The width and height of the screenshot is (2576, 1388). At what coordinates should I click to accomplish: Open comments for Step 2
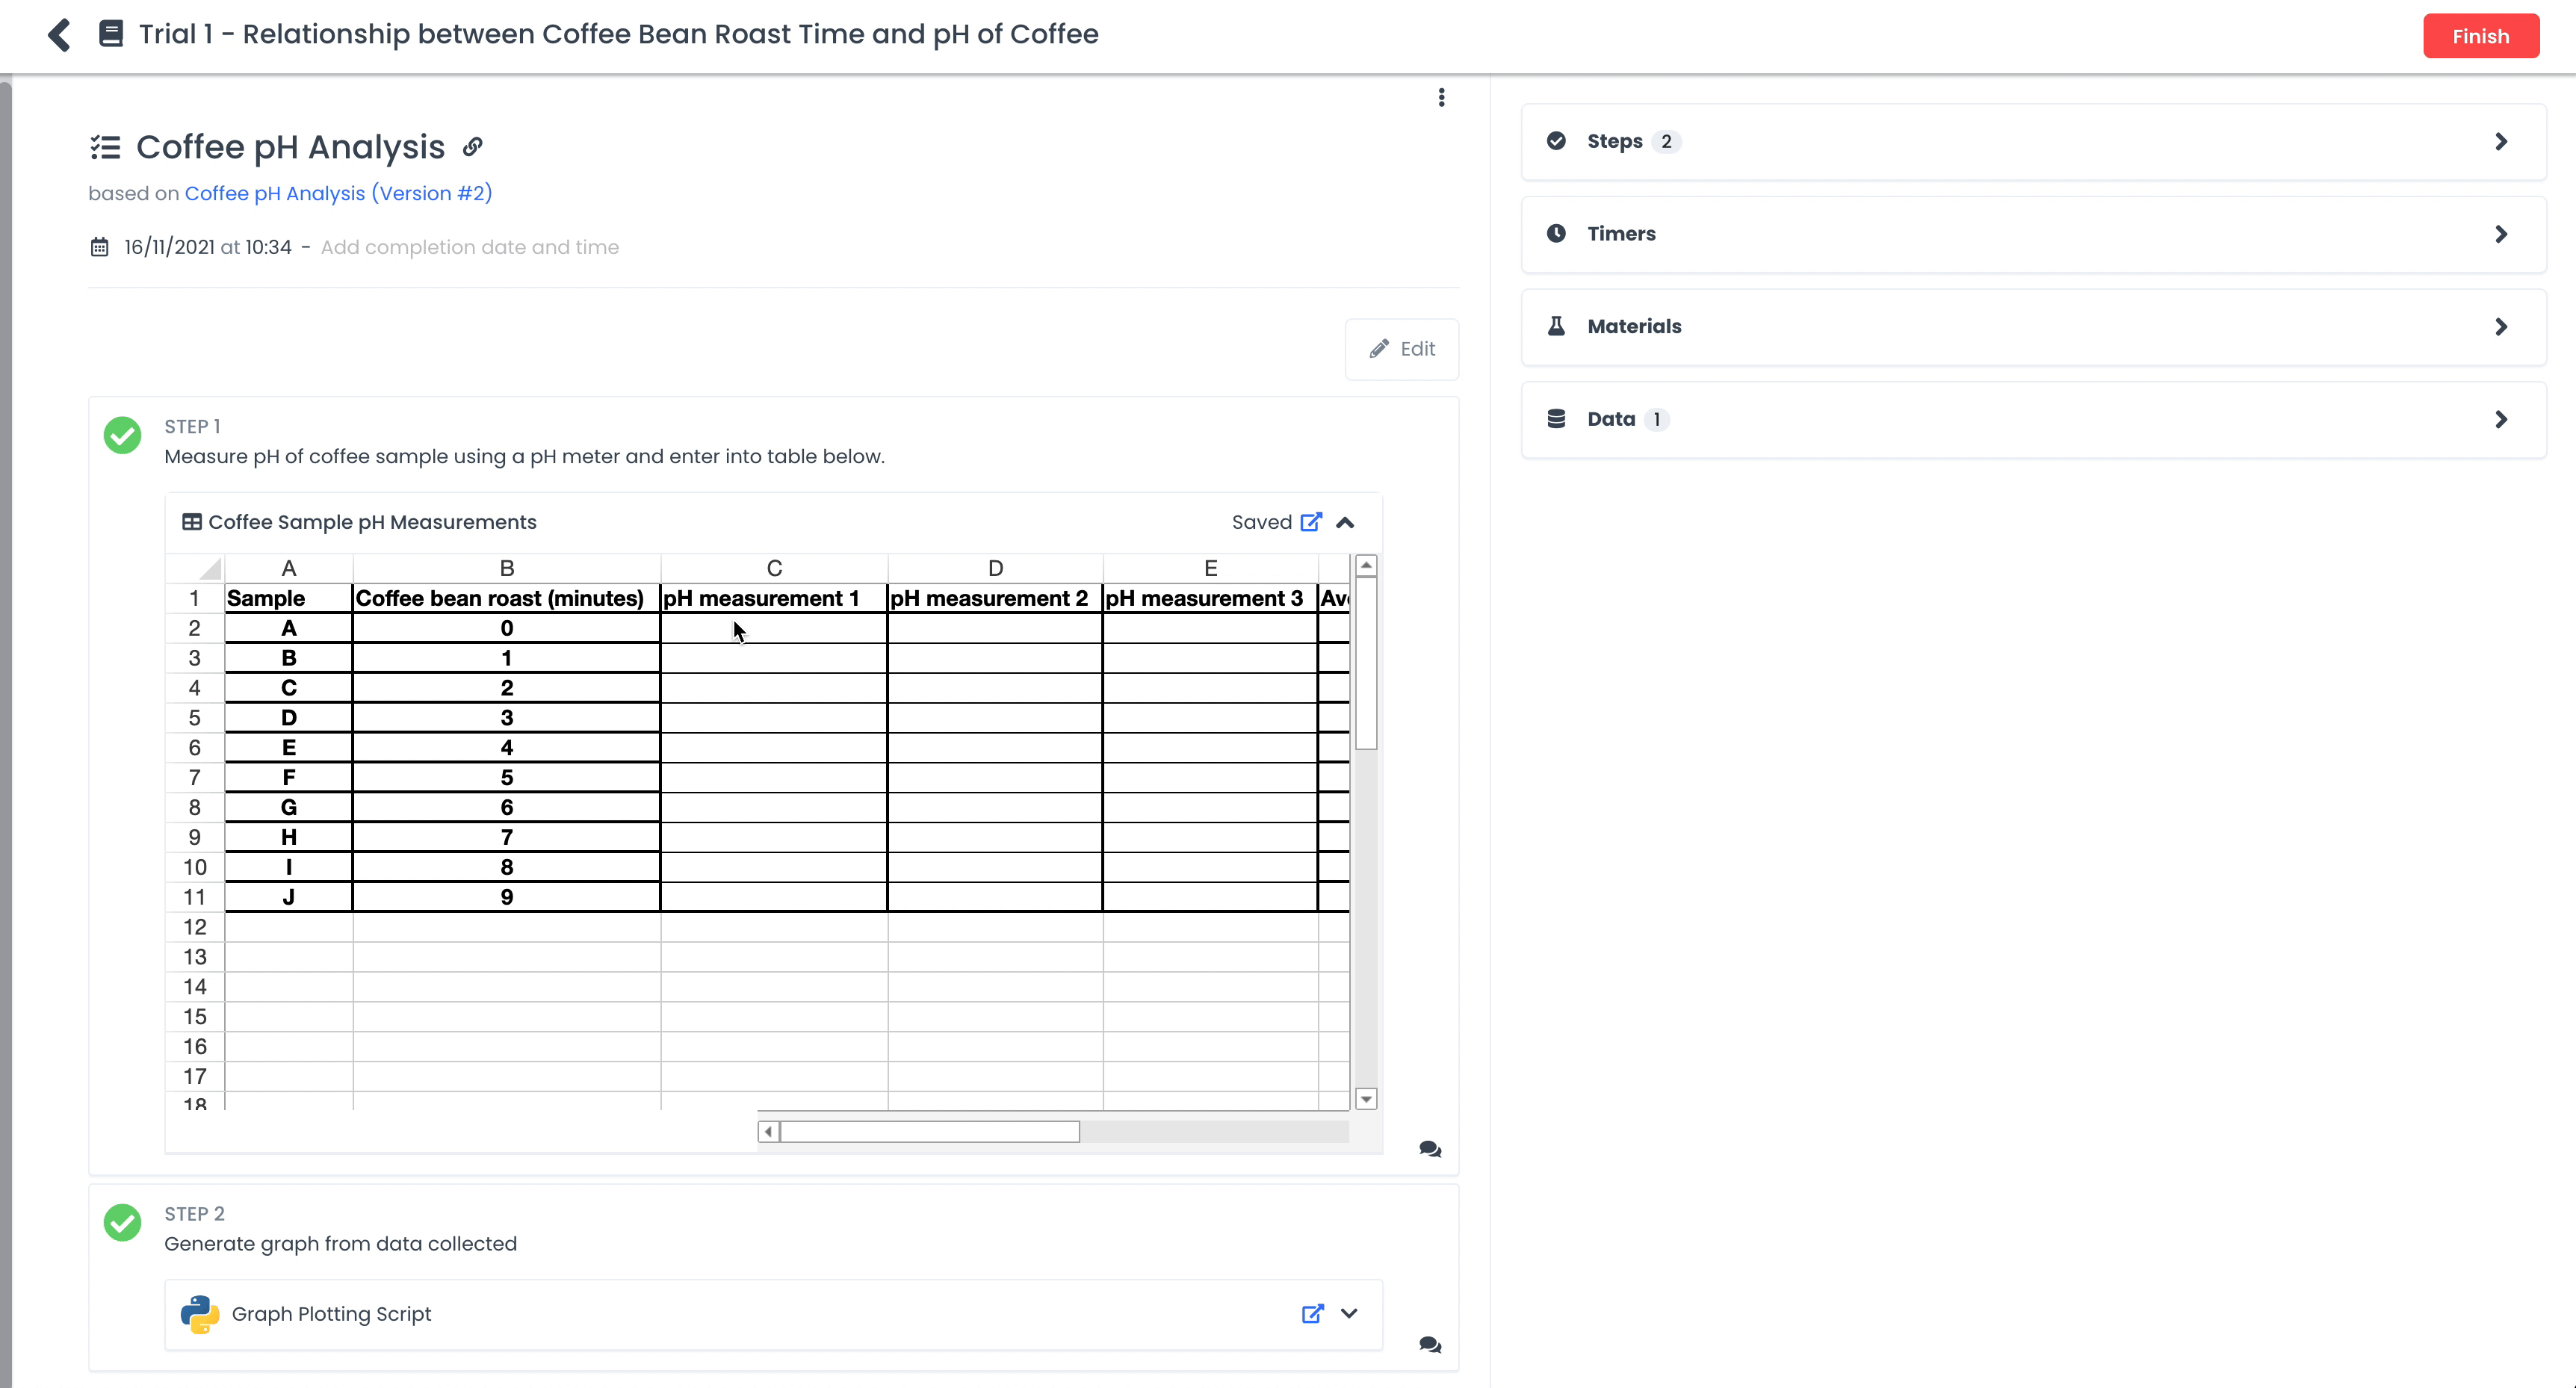1430,1345
